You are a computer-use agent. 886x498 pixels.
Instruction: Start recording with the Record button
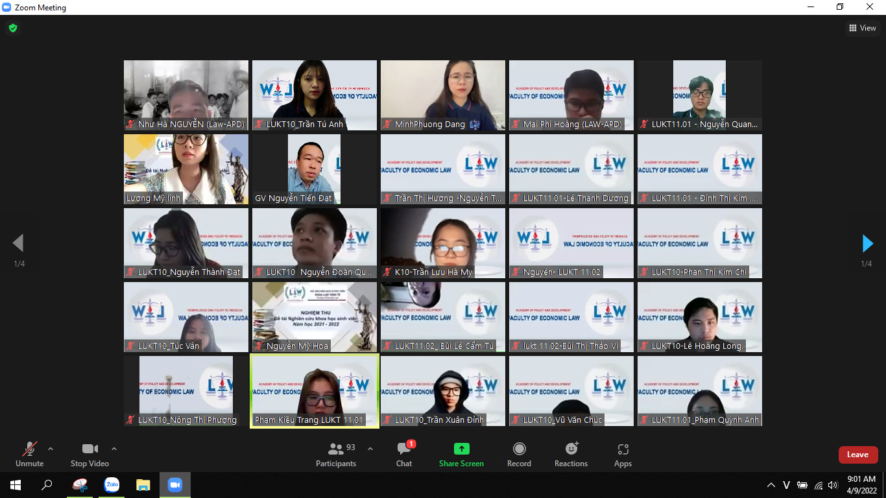coord(519,454)
